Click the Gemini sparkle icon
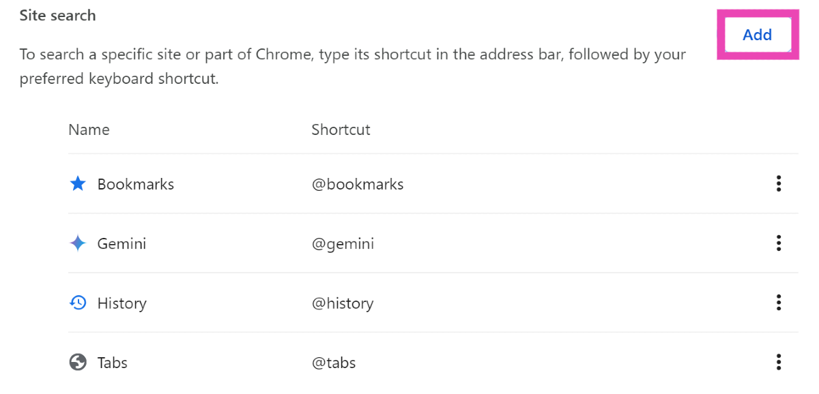819x394 pixels. click(78, 243)
